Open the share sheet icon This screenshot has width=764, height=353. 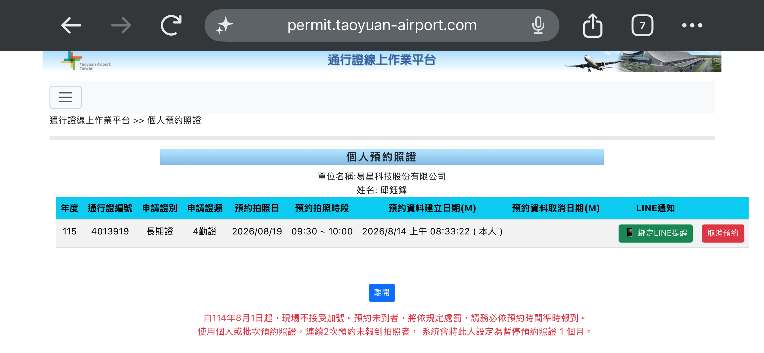tap(593, 25)
